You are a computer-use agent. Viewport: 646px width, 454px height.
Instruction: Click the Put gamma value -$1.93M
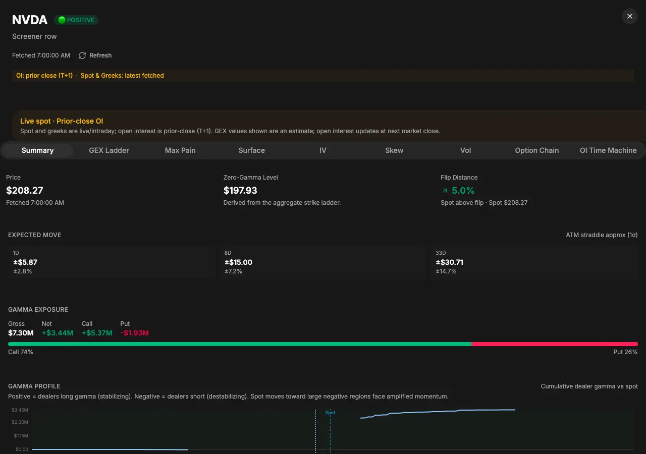[135, 333]
